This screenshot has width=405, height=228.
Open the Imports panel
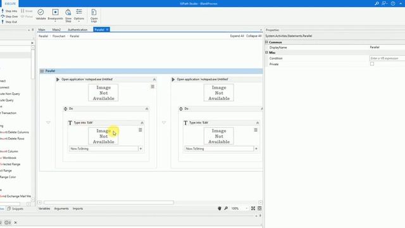pos(78,208)
